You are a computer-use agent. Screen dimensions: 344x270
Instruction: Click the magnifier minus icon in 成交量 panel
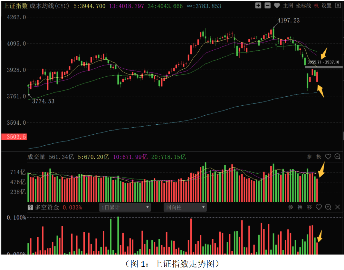tap(338, 157)
